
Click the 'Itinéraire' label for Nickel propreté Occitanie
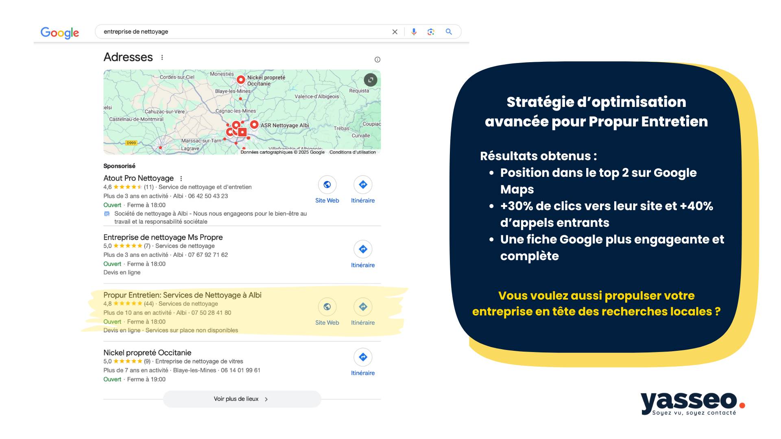(x=363, y=373)
